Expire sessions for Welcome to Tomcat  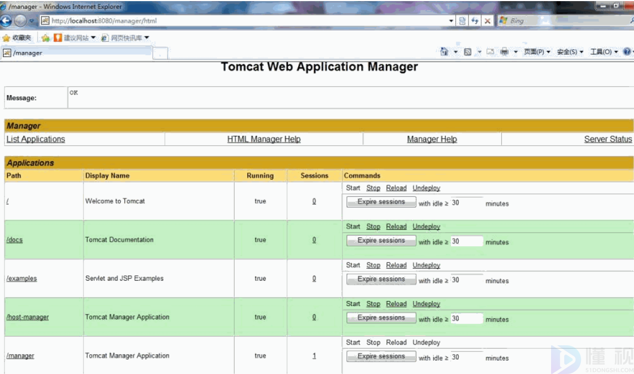(x=381, y=202)
